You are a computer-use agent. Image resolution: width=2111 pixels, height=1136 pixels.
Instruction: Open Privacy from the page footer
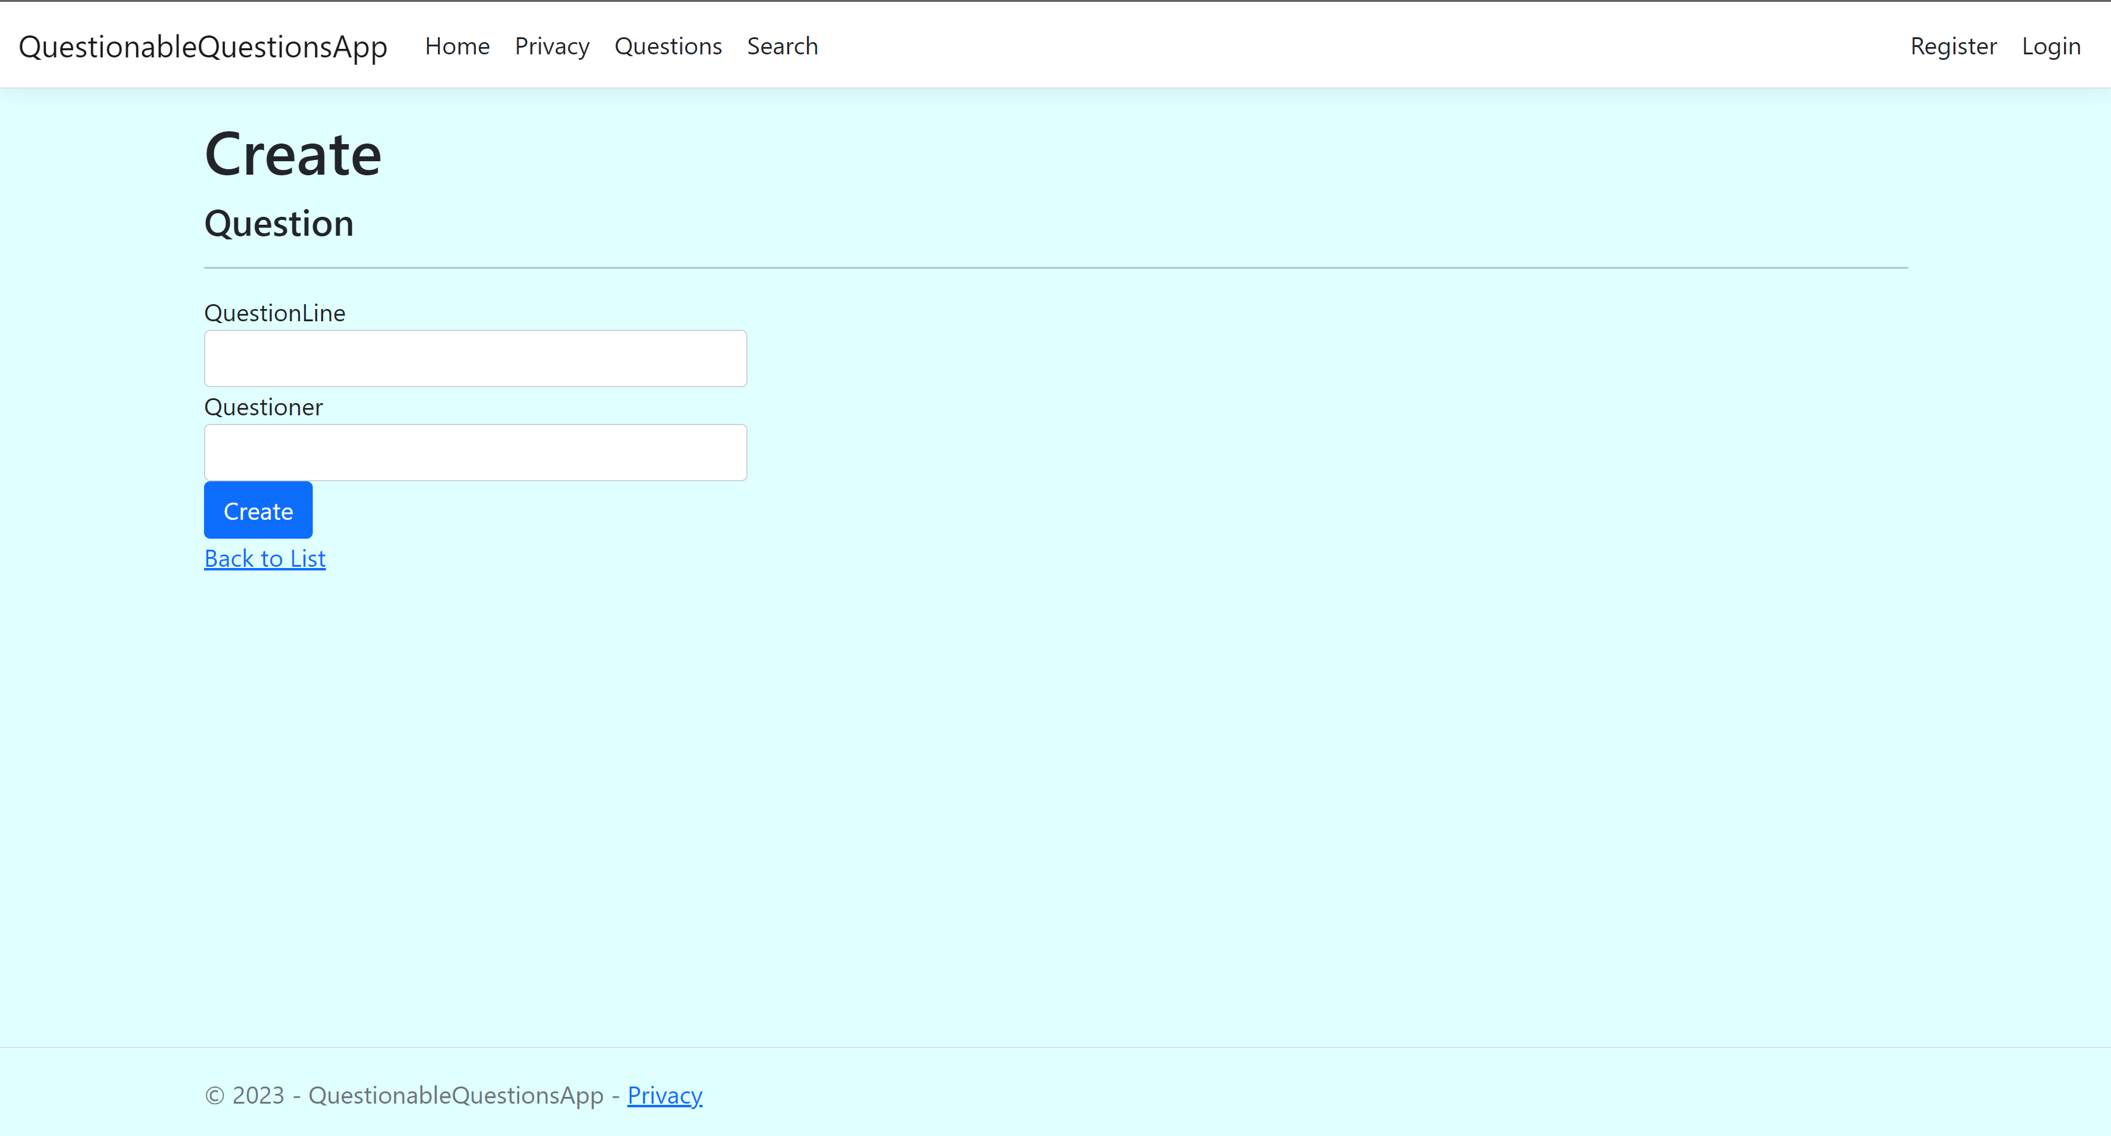(x=664, y=1094)
